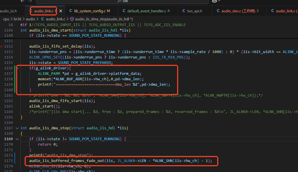Click the cpu breadcrumb folder
This screenshot has height=172, width=298.
(x=6, y=19)
